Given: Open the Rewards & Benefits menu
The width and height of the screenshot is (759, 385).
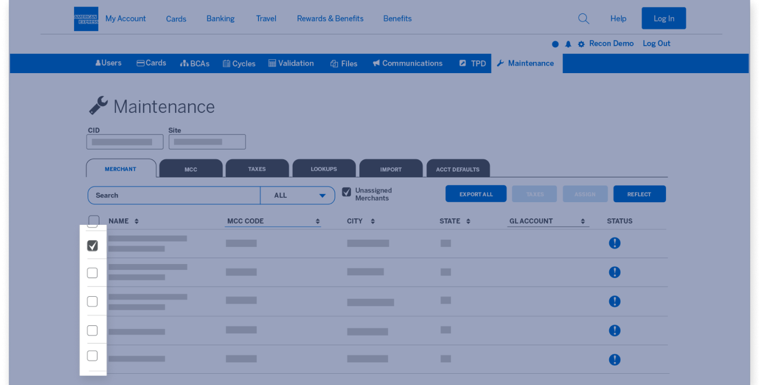Looking at the screenshot, I should [x=330, y=18].
